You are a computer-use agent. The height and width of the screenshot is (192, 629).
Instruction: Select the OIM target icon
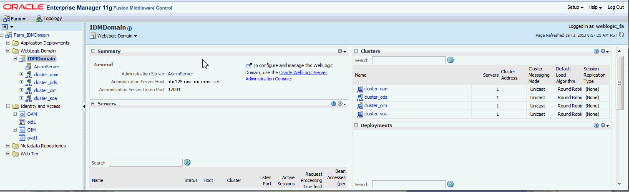coord(22,130)
